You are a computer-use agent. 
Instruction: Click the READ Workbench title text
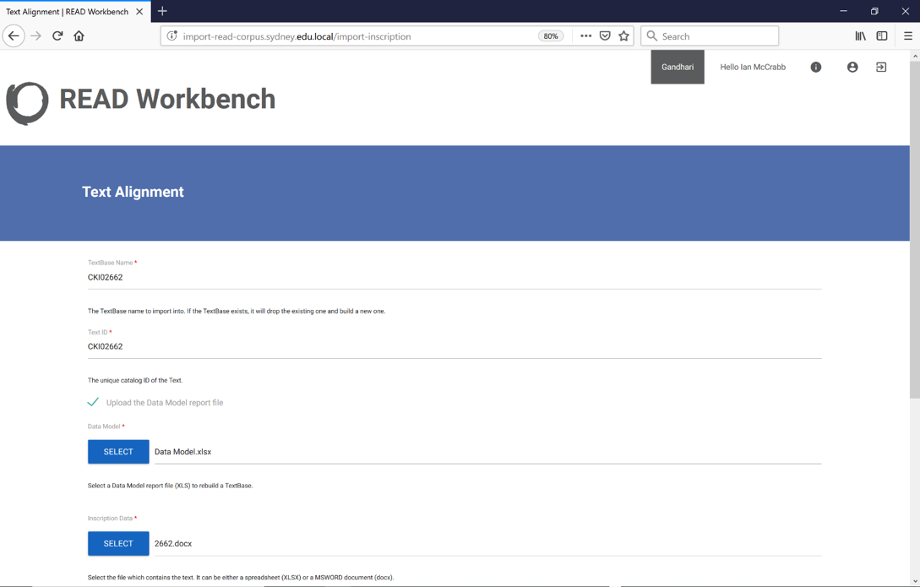(x=167, y=99)
